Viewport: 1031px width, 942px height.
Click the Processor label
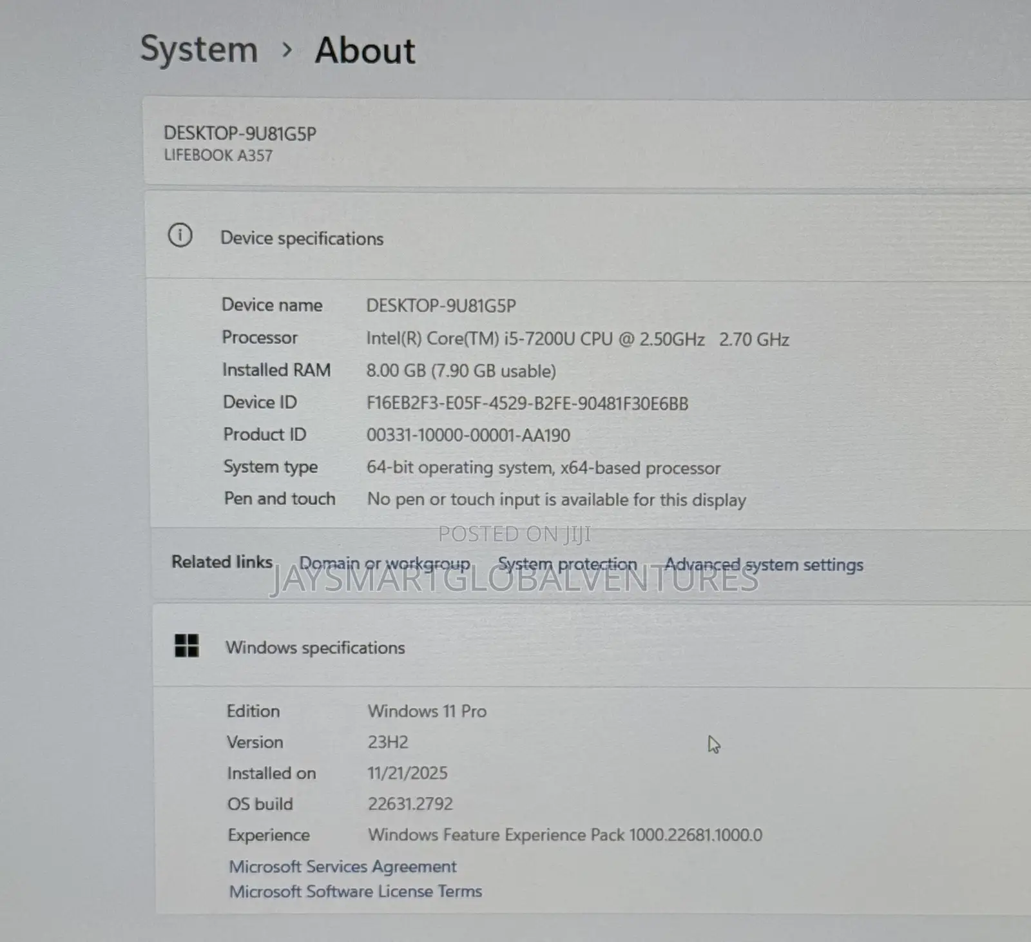(260, 338)
